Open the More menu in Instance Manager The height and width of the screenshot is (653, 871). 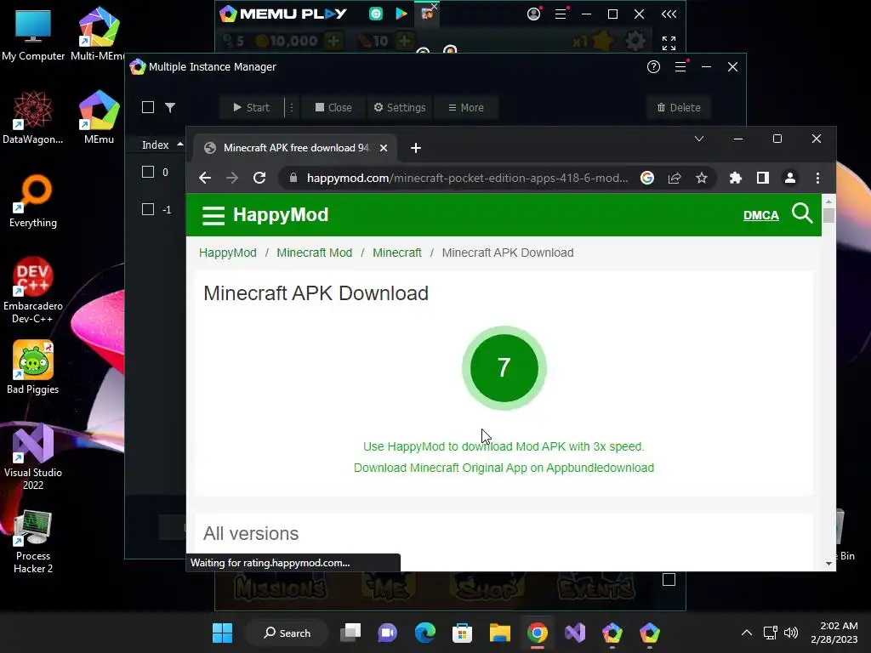[x=465, y=108]
